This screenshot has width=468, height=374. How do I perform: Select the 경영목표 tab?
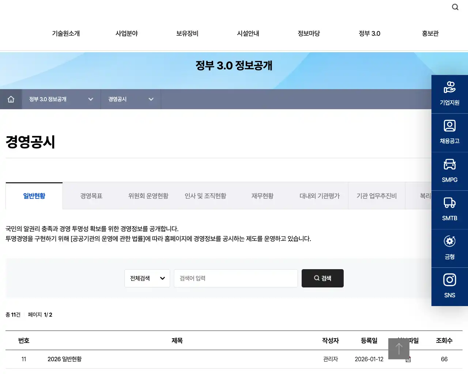point(91,196)
